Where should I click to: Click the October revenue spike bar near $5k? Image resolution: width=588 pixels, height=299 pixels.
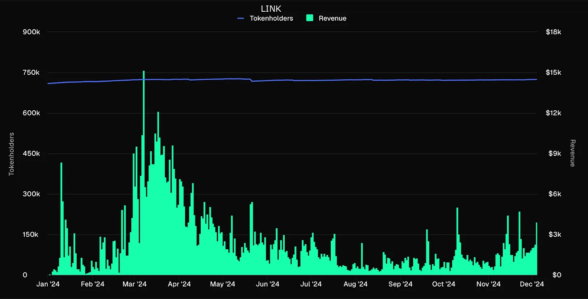coord(457,241)
